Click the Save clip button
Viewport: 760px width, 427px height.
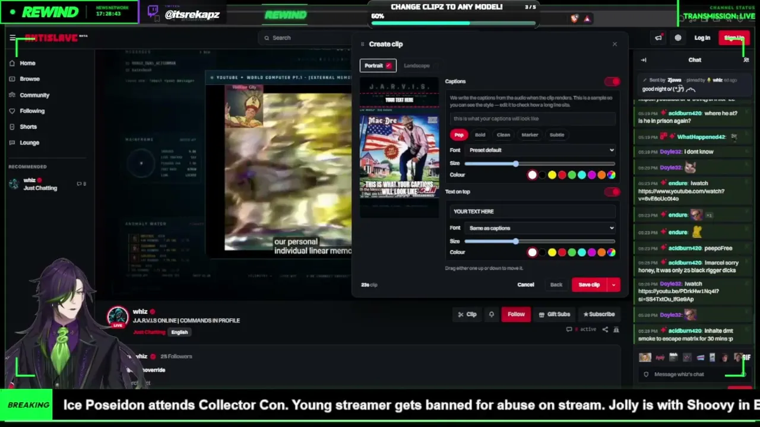click(590, 285)
